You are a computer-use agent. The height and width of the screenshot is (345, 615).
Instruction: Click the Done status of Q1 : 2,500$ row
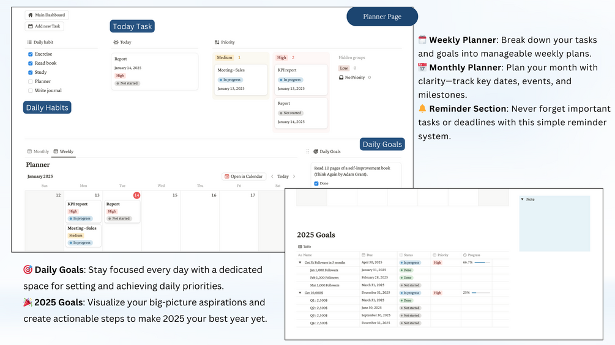[x=406, y=300]
